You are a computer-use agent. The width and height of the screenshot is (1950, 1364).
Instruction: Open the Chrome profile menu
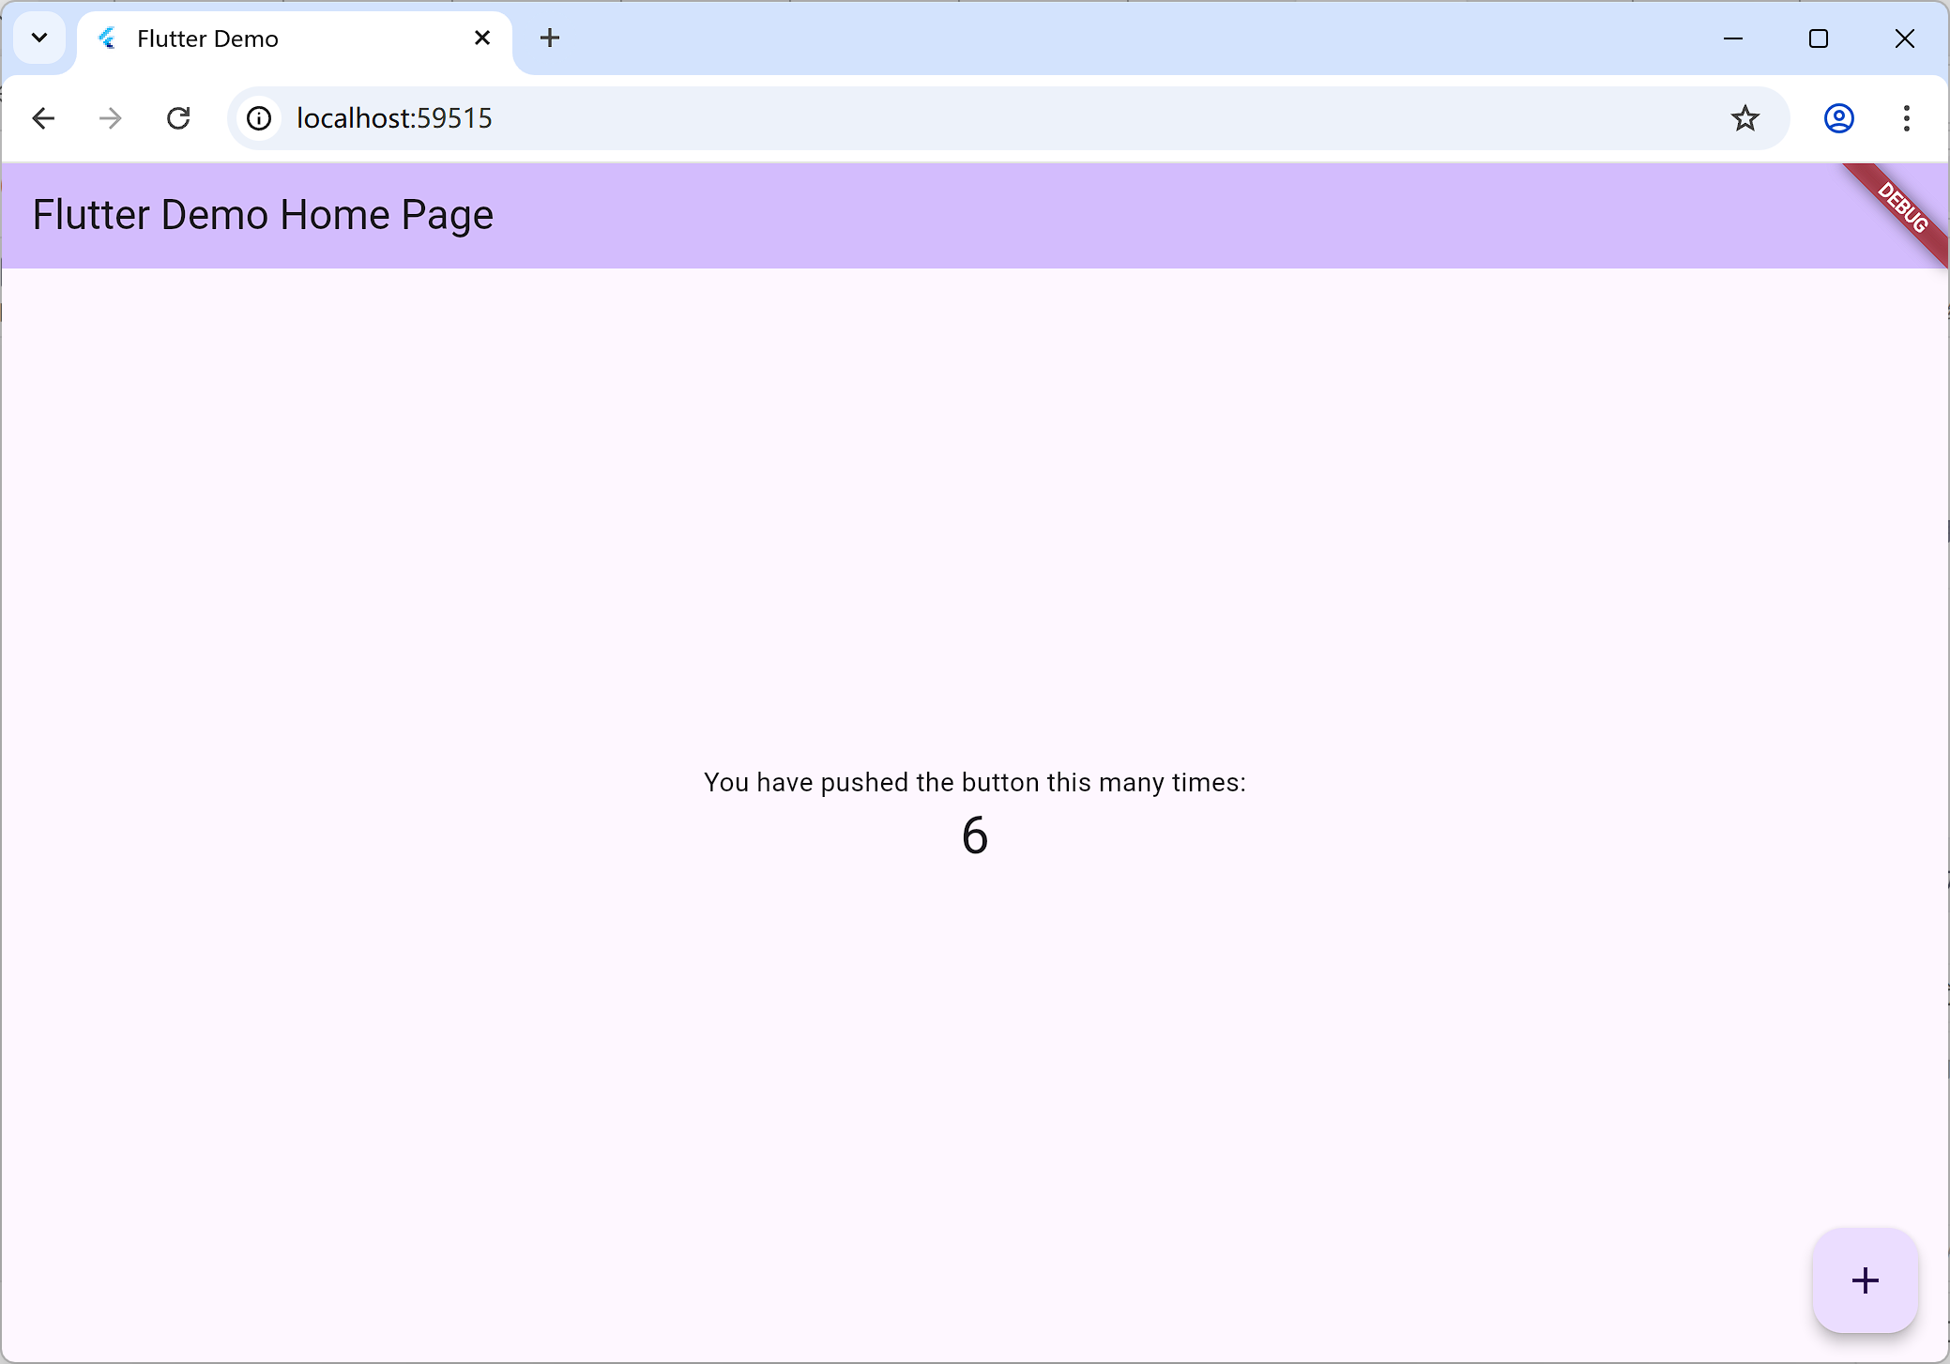pos(1838,118)
